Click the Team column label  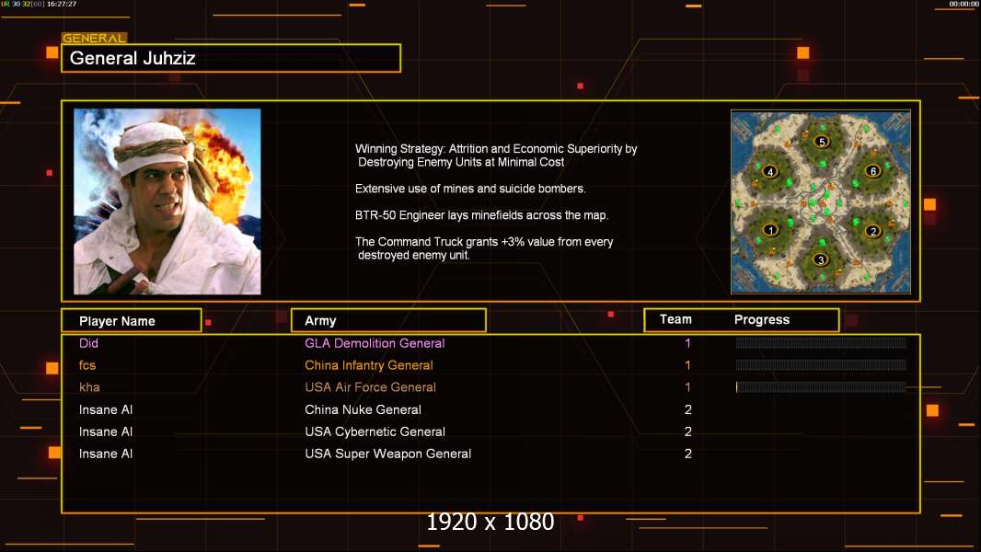tap(675, 319)
